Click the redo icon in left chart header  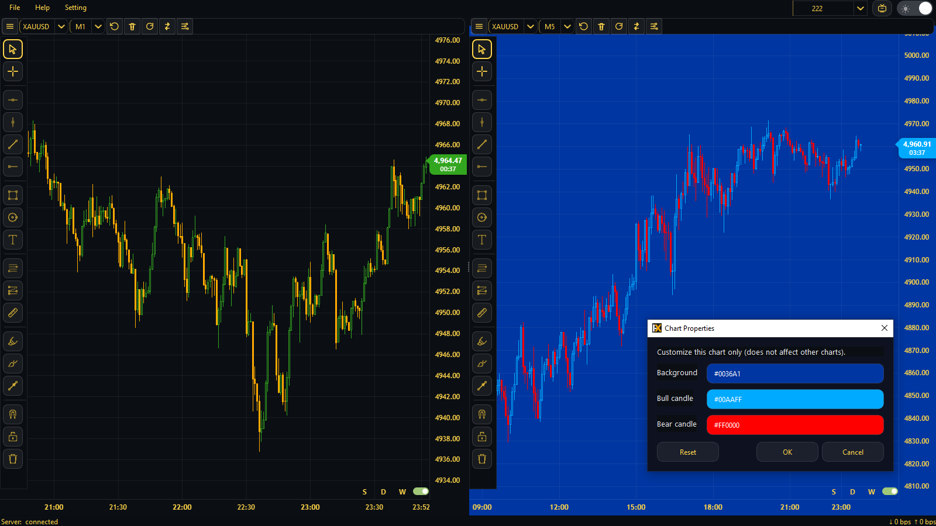(150, 26)
